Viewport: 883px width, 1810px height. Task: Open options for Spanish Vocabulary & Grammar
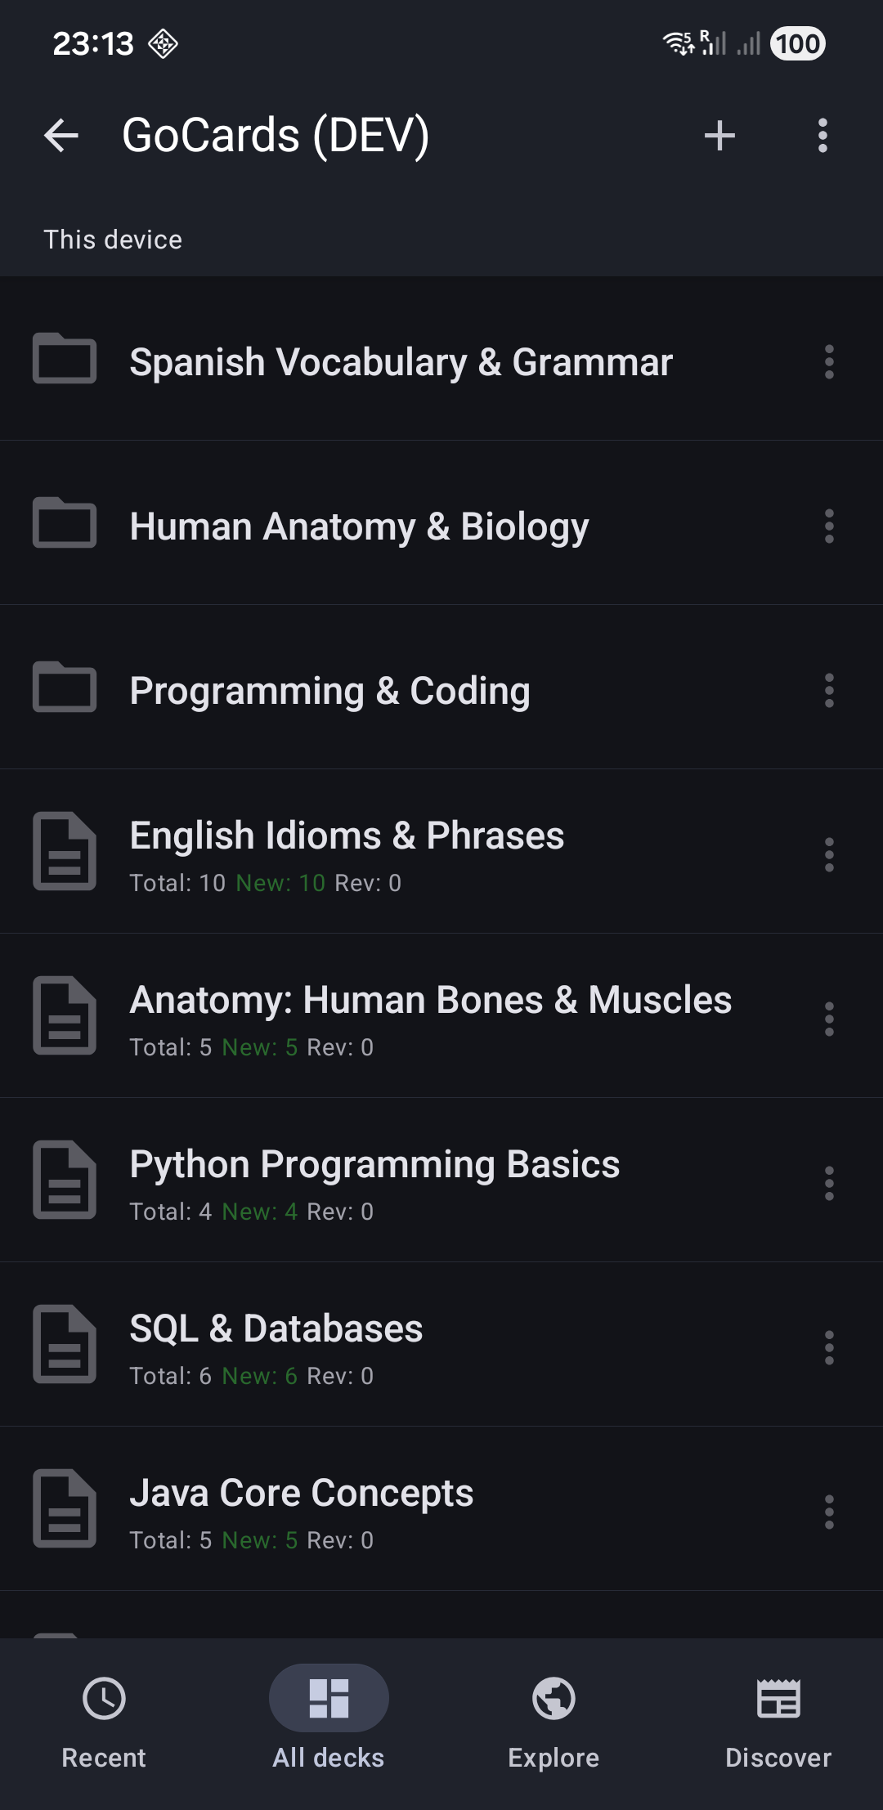(829, 361)
